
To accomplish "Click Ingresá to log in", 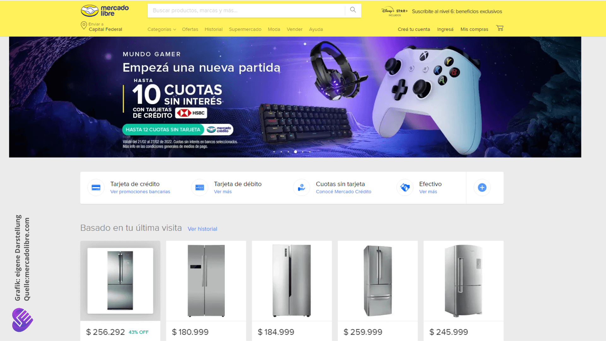I will pos(445,29).
